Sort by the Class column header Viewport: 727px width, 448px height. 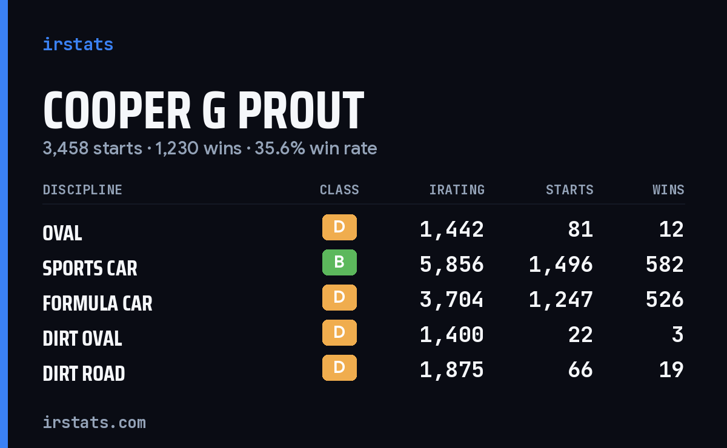point(339,190)
